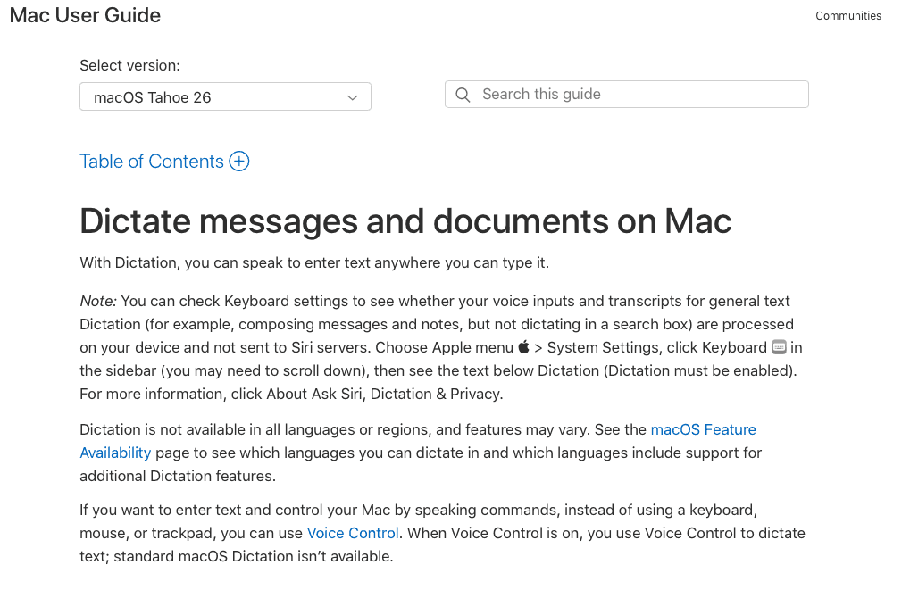Image resolution: width=910 pixels, height=590 pixels.
Task: Click the plus circle icon beside Table of Contents
Action: coord(239,162)
